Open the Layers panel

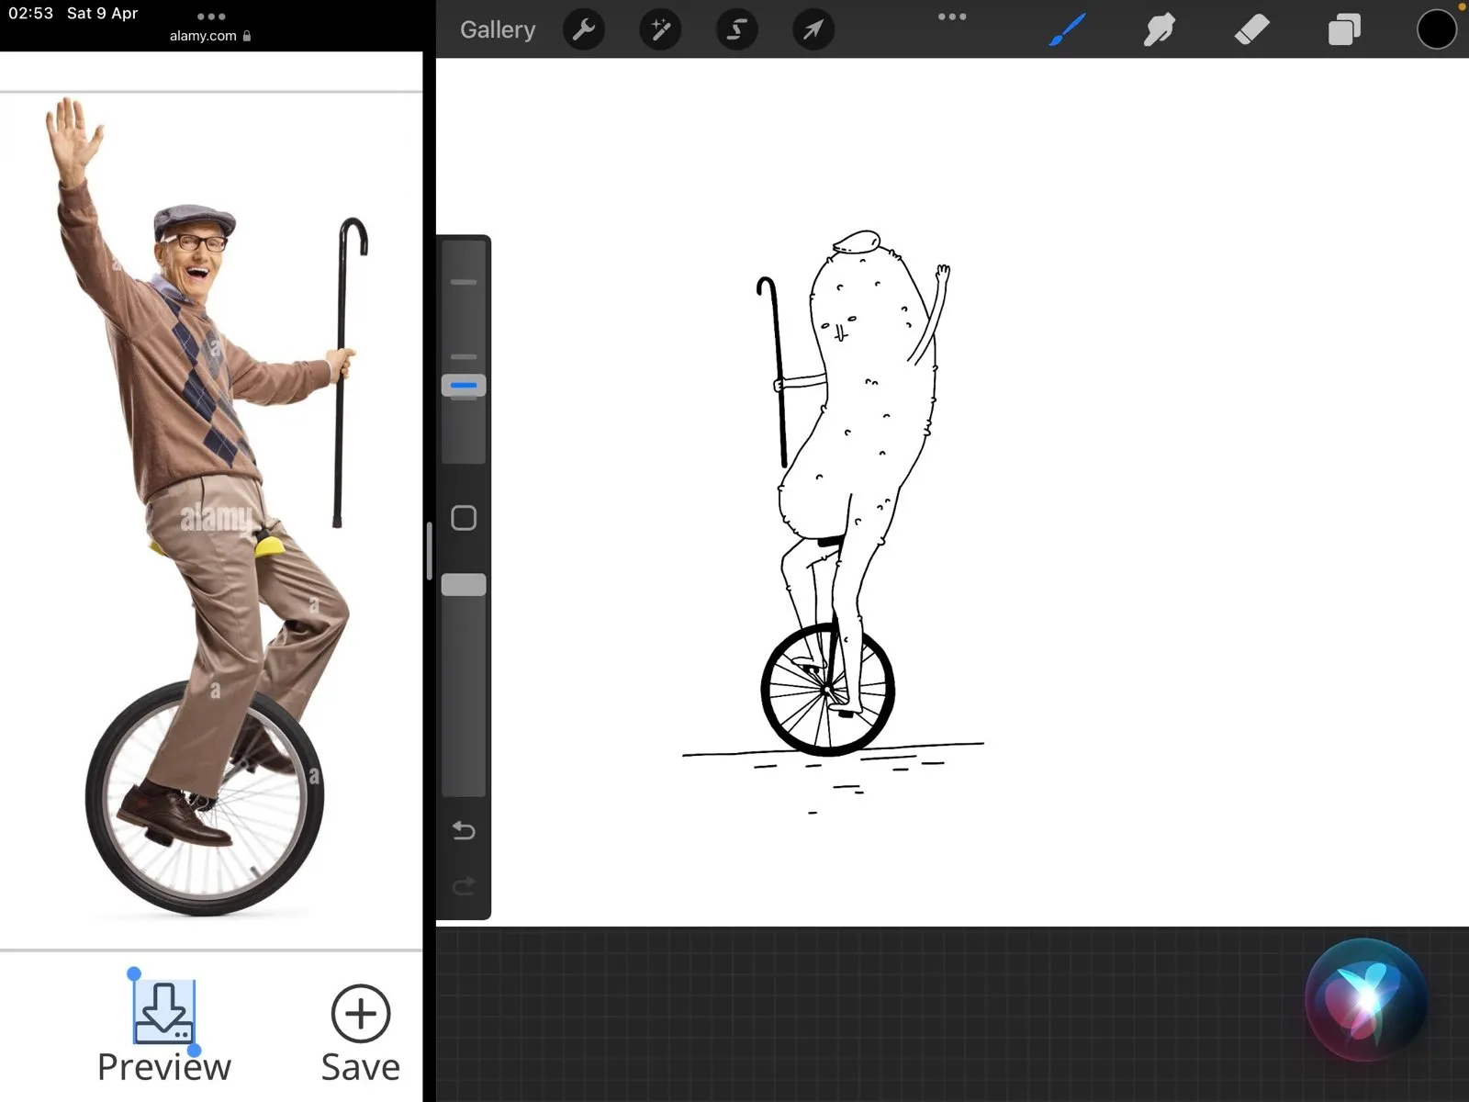[x=1344, y=30]
